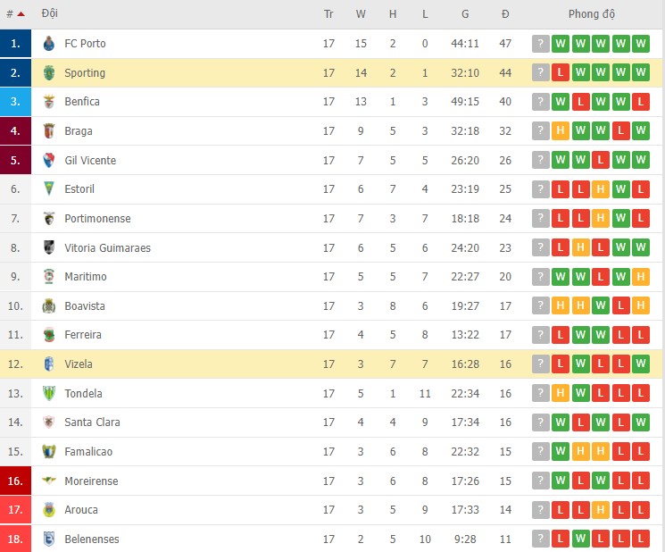The height and width of the screenshot is (552, 665).
Task: Click the orange H badge in Braga's form
Action: 560,131
